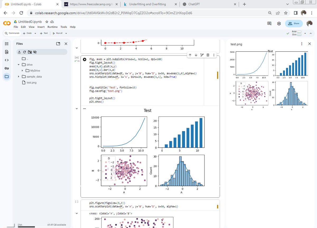Open the Runtime menu
This screenshot has width=317, height=228.
click(52, 27)
